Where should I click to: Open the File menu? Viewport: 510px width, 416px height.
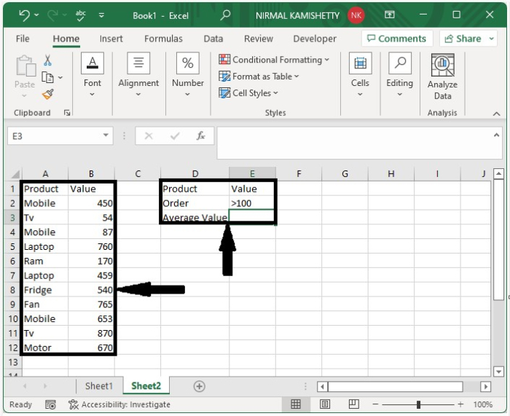point(23,39)
